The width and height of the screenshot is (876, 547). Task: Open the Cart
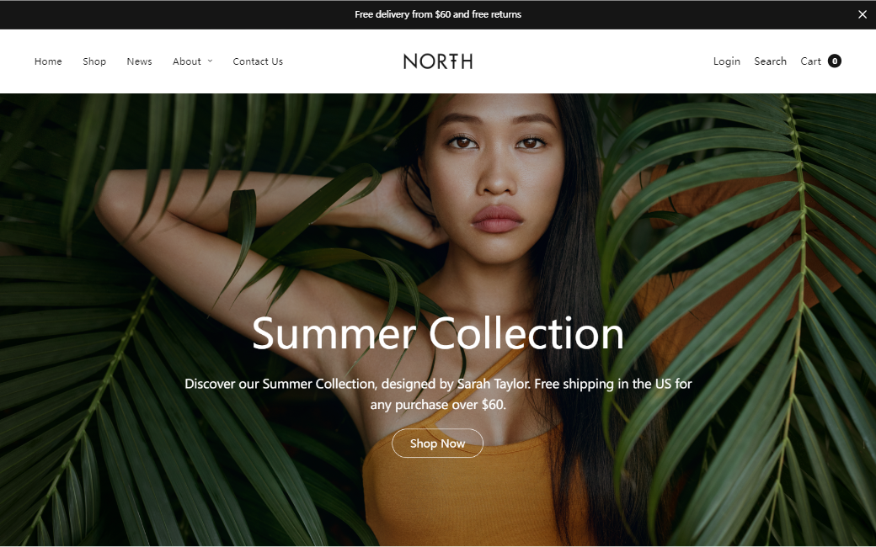[810, 61]
